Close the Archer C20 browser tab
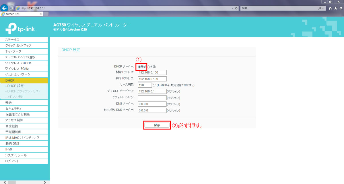Viewport: 344px width, 184px height. (41, 14)
